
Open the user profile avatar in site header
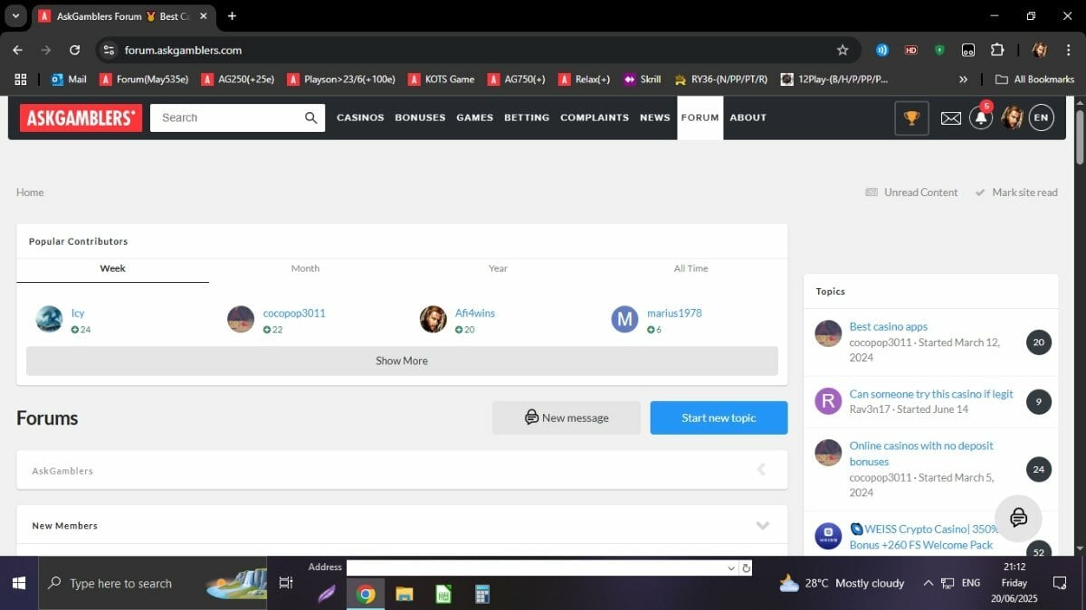(x=1012, y=117)
